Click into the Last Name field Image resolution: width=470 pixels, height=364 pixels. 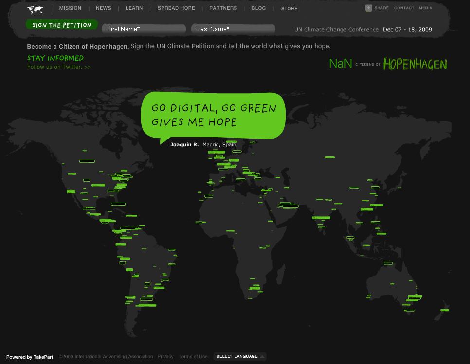click(233, 29)
